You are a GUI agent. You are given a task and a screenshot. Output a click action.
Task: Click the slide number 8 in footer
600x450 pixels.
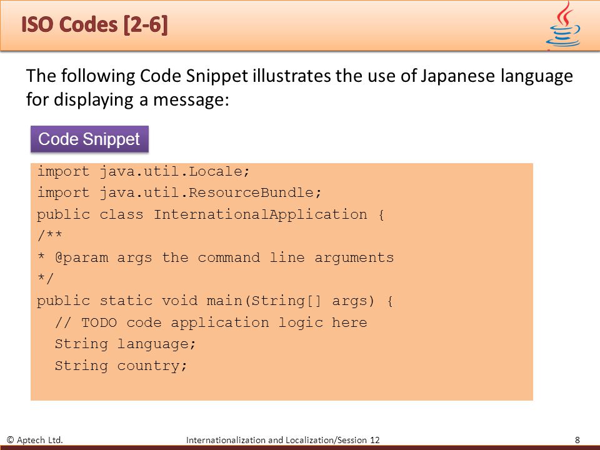(x=577, y=440)
